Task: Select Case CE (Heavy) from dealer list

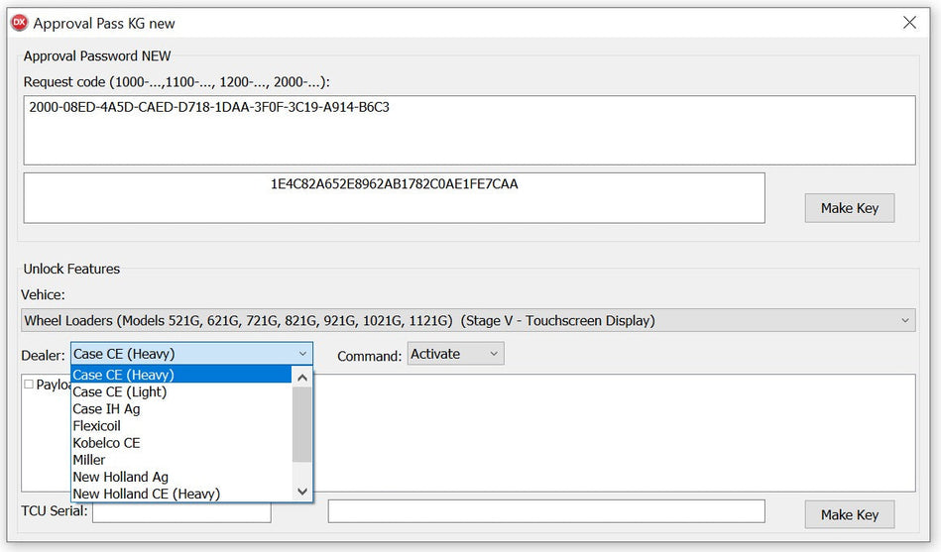Action: pos(124,375)
